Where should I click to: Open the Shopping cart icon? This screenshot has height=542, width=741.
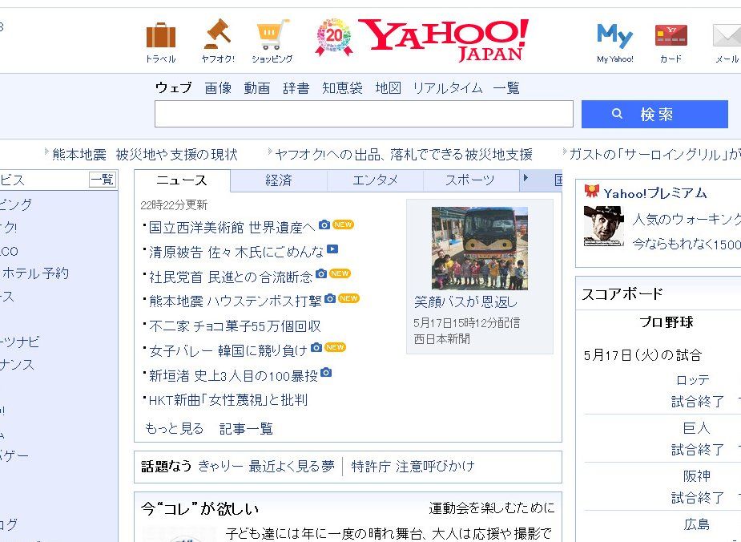point(272,34)
